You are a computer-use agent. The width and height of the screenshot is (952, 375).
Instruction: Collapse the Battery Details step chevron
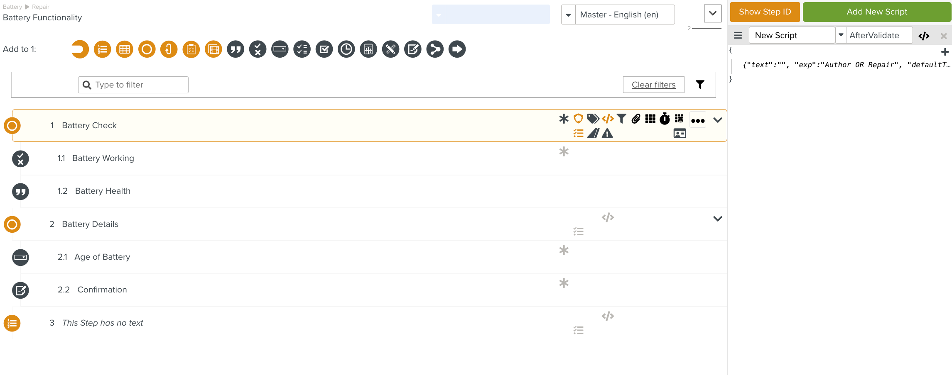[717, 219]
